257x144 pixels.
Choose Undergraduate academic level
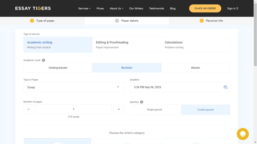coord(58,67)
